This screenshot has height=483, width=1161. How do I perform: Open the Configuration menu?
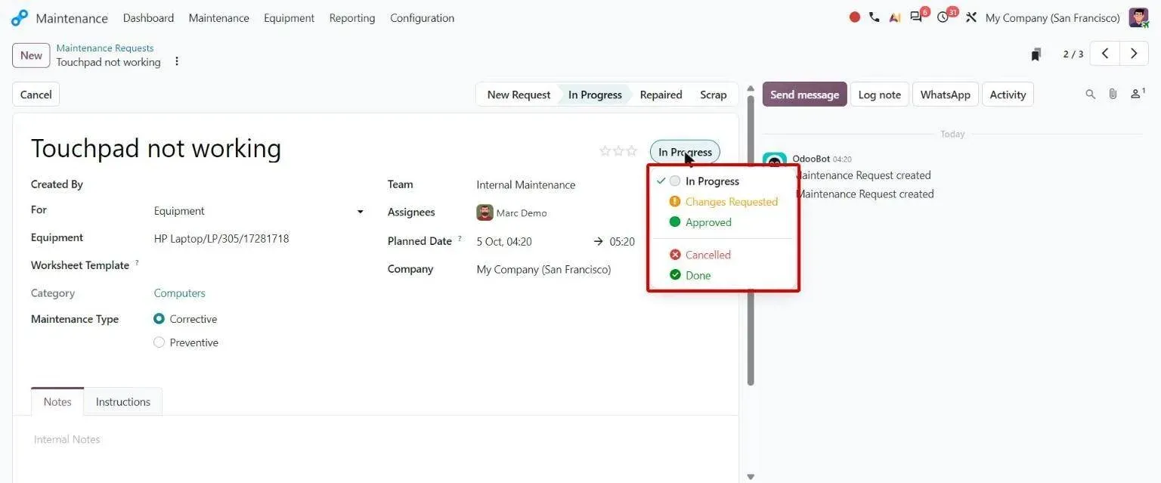pyautogui.click(x=422, y=17)
